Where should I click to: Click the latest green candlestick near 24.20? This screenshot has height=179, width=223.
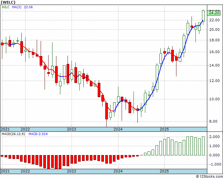203,16
